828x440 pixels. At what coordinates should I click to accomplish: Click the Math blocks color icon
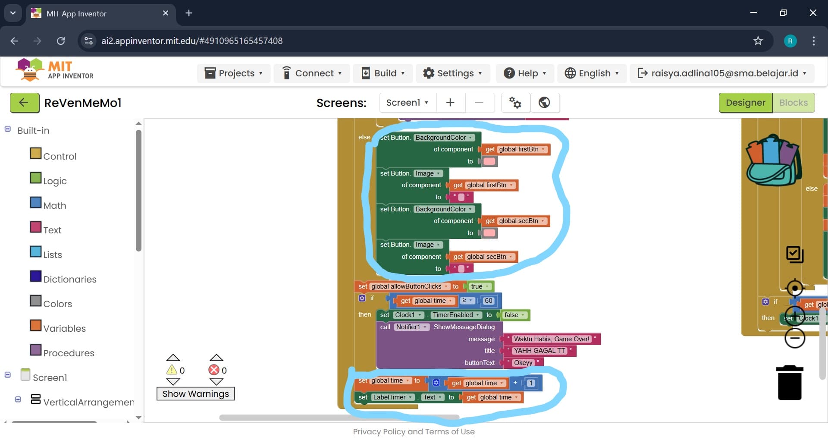(36, 202)
